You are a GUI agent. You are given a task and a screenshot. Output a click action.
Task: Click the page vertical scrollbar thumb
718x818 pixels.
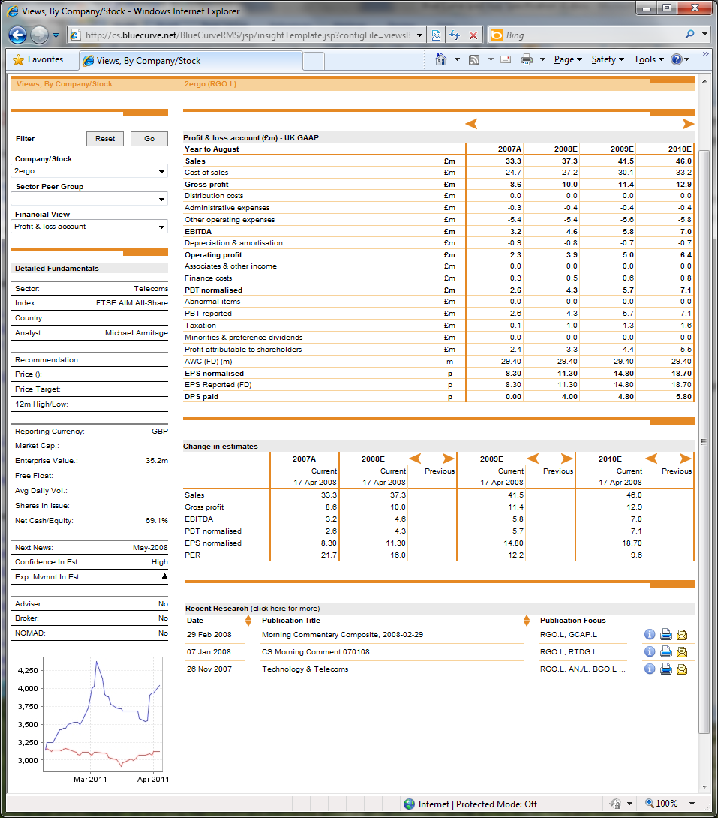[704, 441]
